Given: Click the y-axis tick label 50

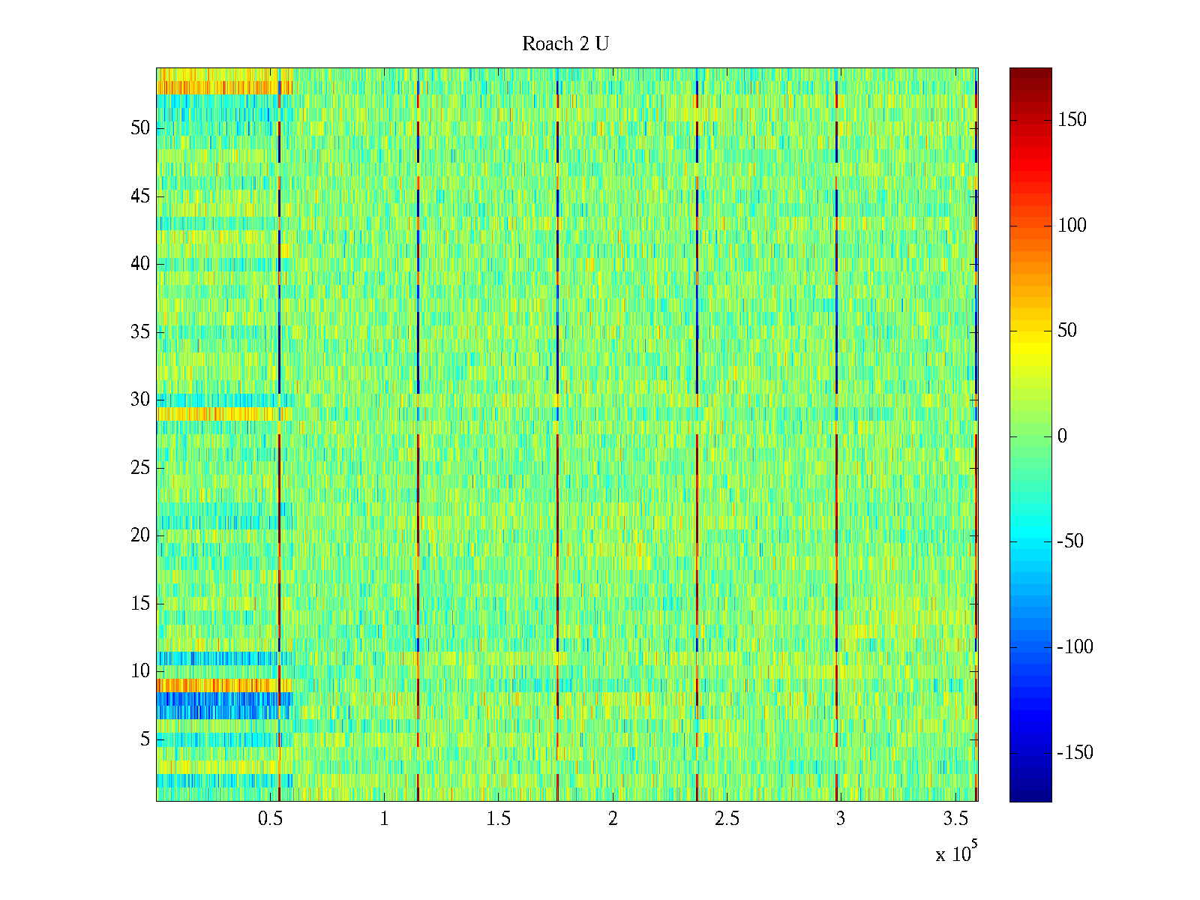Looking at the screenshot, I should 140,128.
